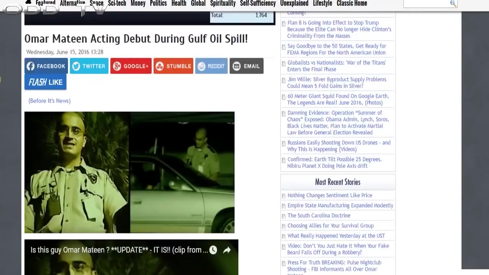Click the article headline 'Omar Mateen Acting Debut'

coord(136,39)
